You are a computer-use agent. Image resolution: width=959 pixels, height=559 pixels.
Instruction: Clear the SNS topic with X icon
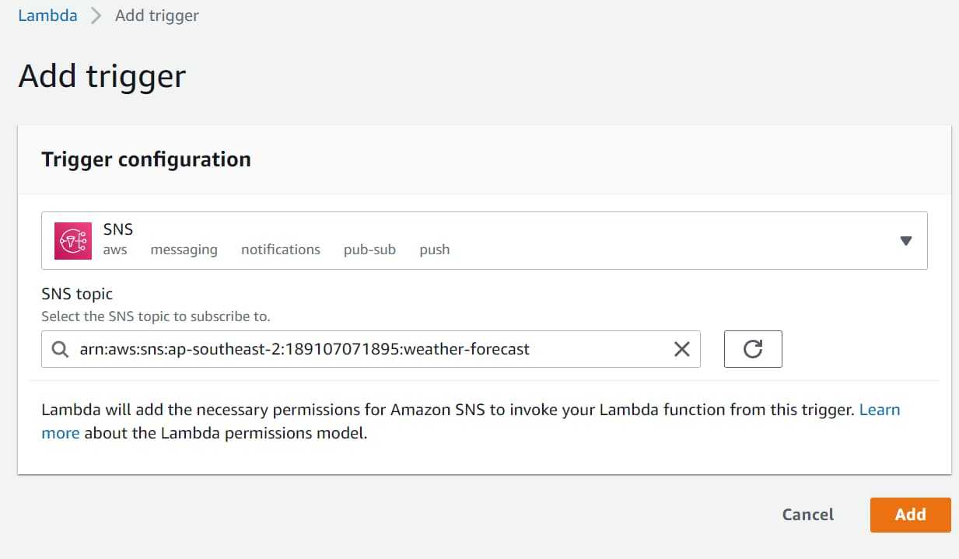[681, 349]
